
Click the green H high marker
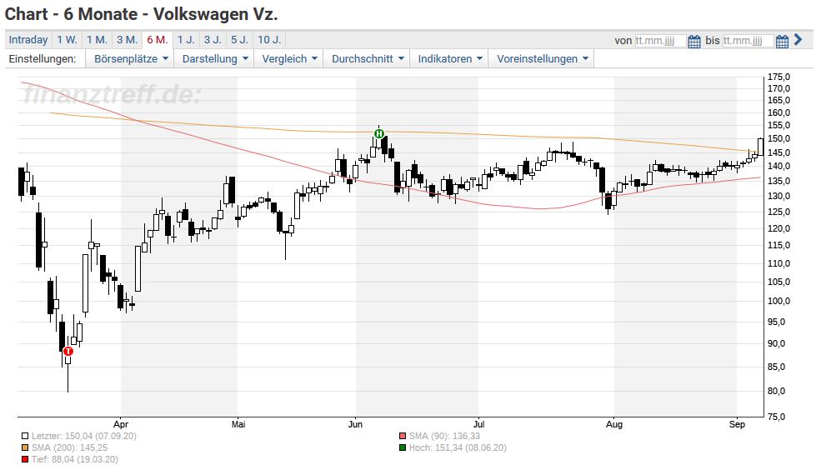tap(379, 134)
